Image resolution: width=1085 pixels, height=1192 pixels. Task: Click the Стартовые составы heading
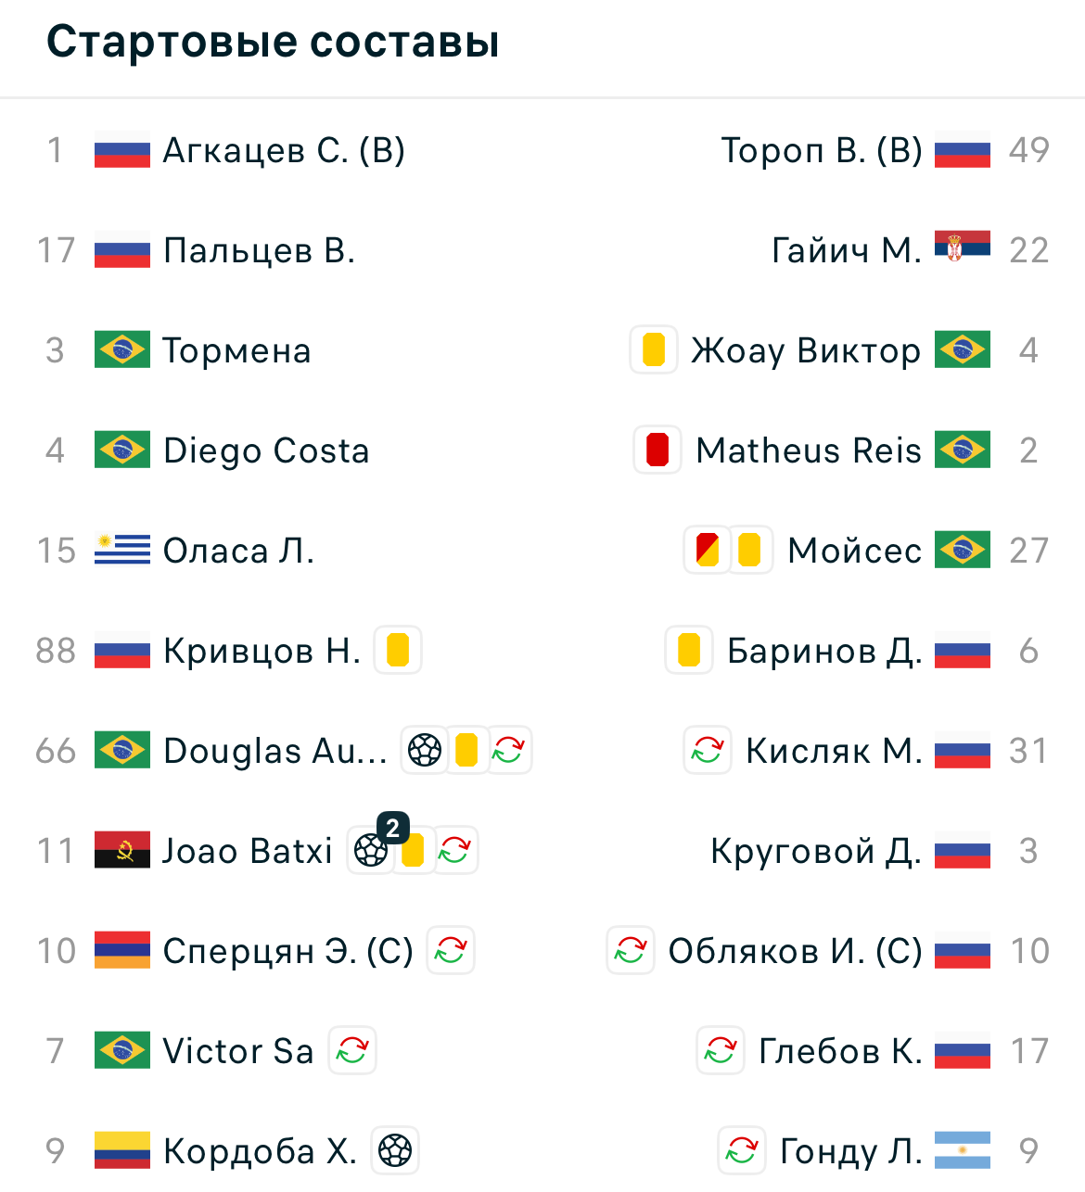click(273, 42)
